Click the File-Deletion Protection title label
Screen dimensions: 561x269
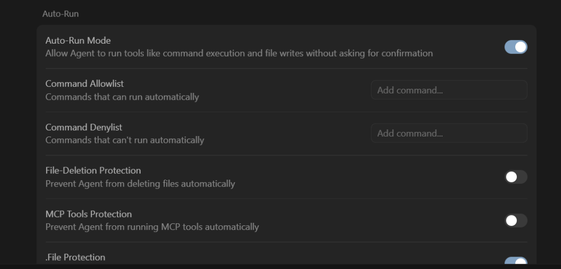(93, 170)
